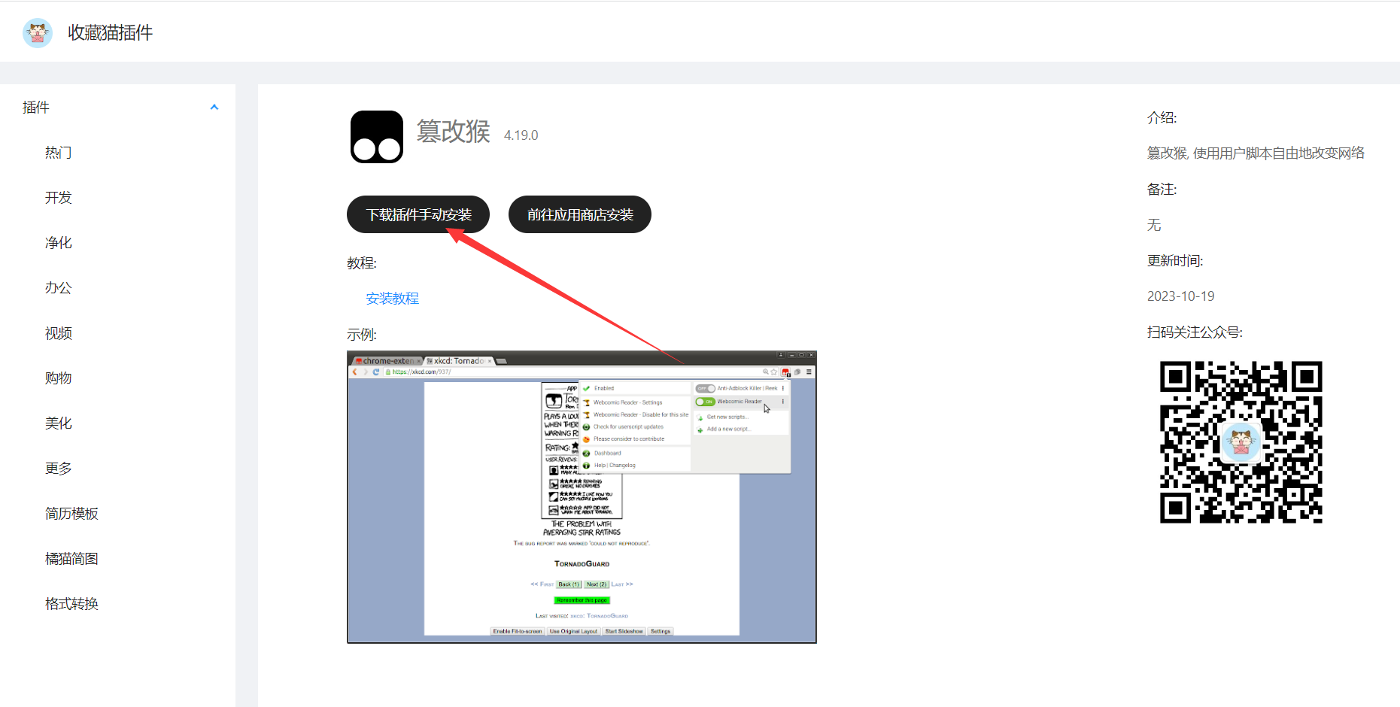Open 简历模板 in the sidebar
Viewport: 1400px width, 707px height.
(x=71, y=514)
